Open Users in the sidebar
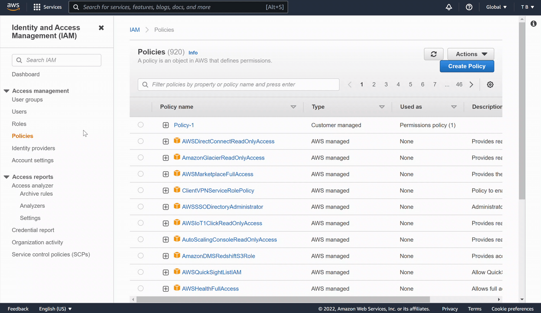The image size is (541, 313). click(x=19, y=112)
